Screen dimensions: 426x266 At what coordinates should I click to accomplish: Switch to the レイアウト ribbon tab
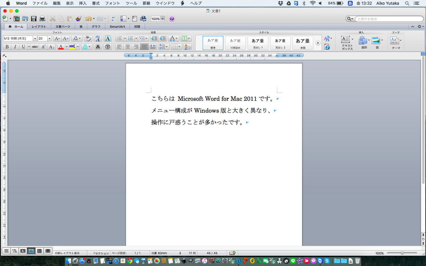[39, 27]
